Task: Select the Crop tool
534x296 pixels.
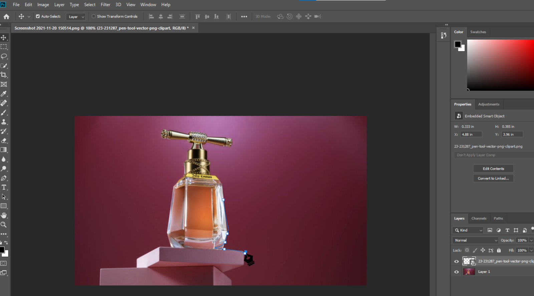Action: [x=4, y=75]
